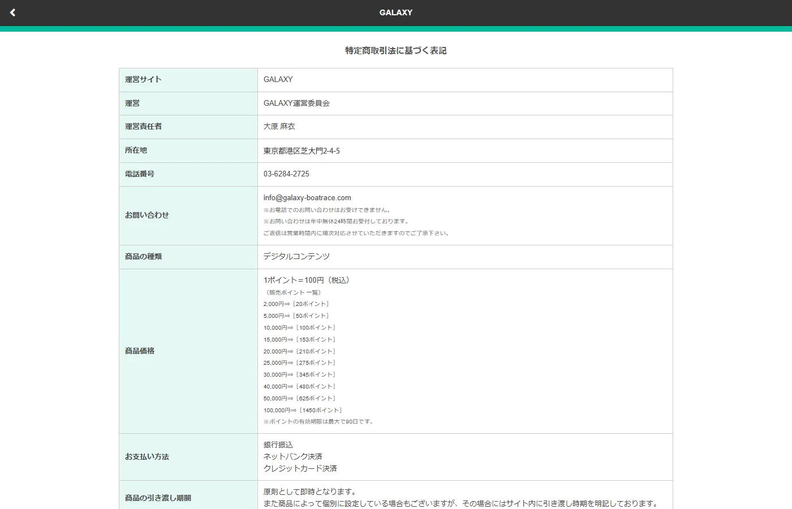The width and height of the screenshot is (792, 509).
Task: Click the 15,000円⇒［153ポイント］ price line
Action: (300, 340)
